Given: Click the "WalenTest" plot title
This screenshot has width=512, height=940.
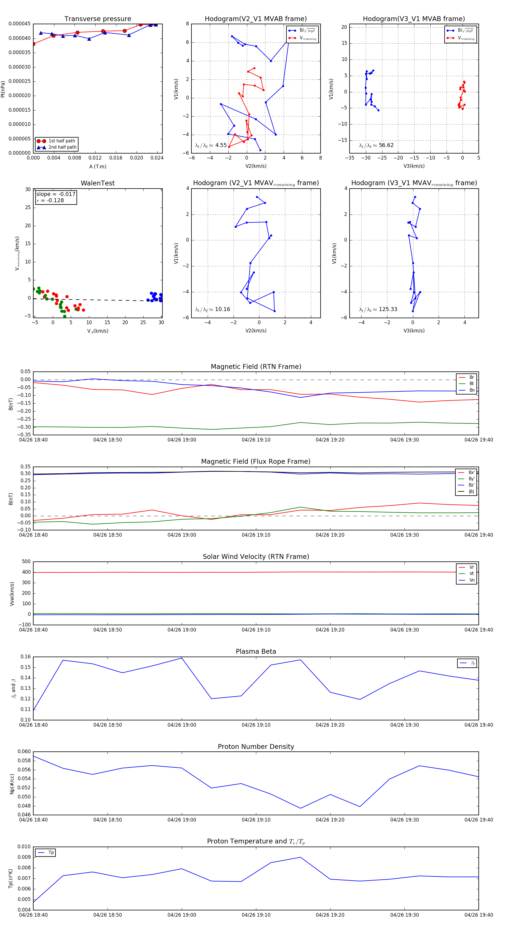Looking at the screenshot, I should [x=98, y=183].
